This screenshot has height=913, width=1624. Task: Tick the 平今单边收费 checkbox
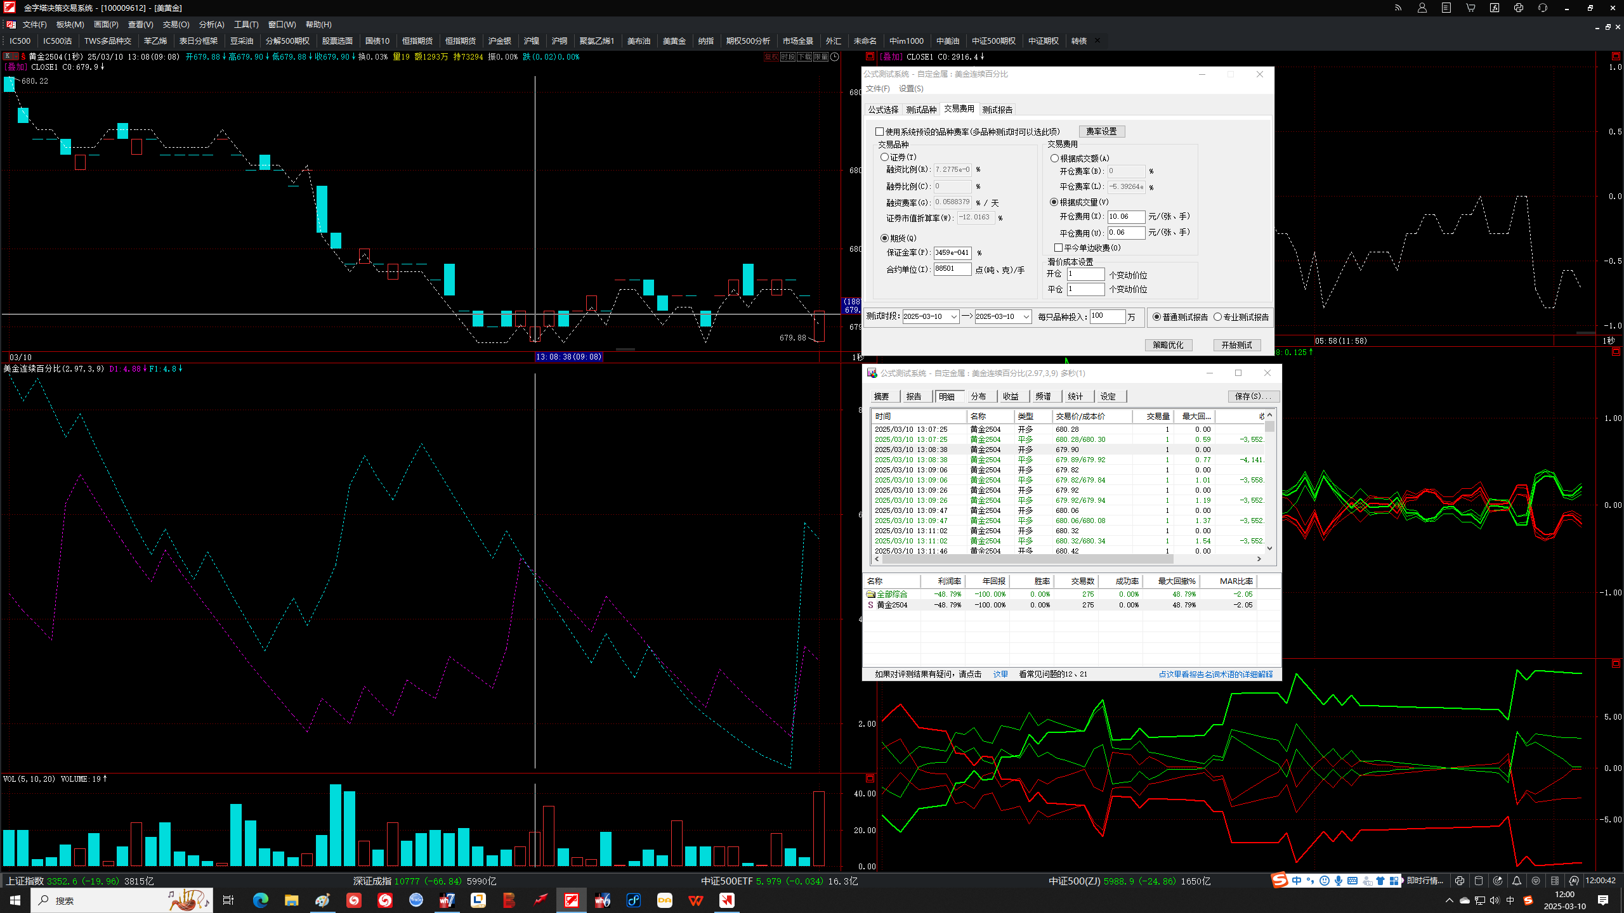(1058, 248)
